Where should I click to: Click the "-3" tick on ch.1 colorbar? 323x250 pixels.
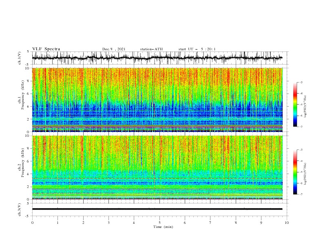301,82
